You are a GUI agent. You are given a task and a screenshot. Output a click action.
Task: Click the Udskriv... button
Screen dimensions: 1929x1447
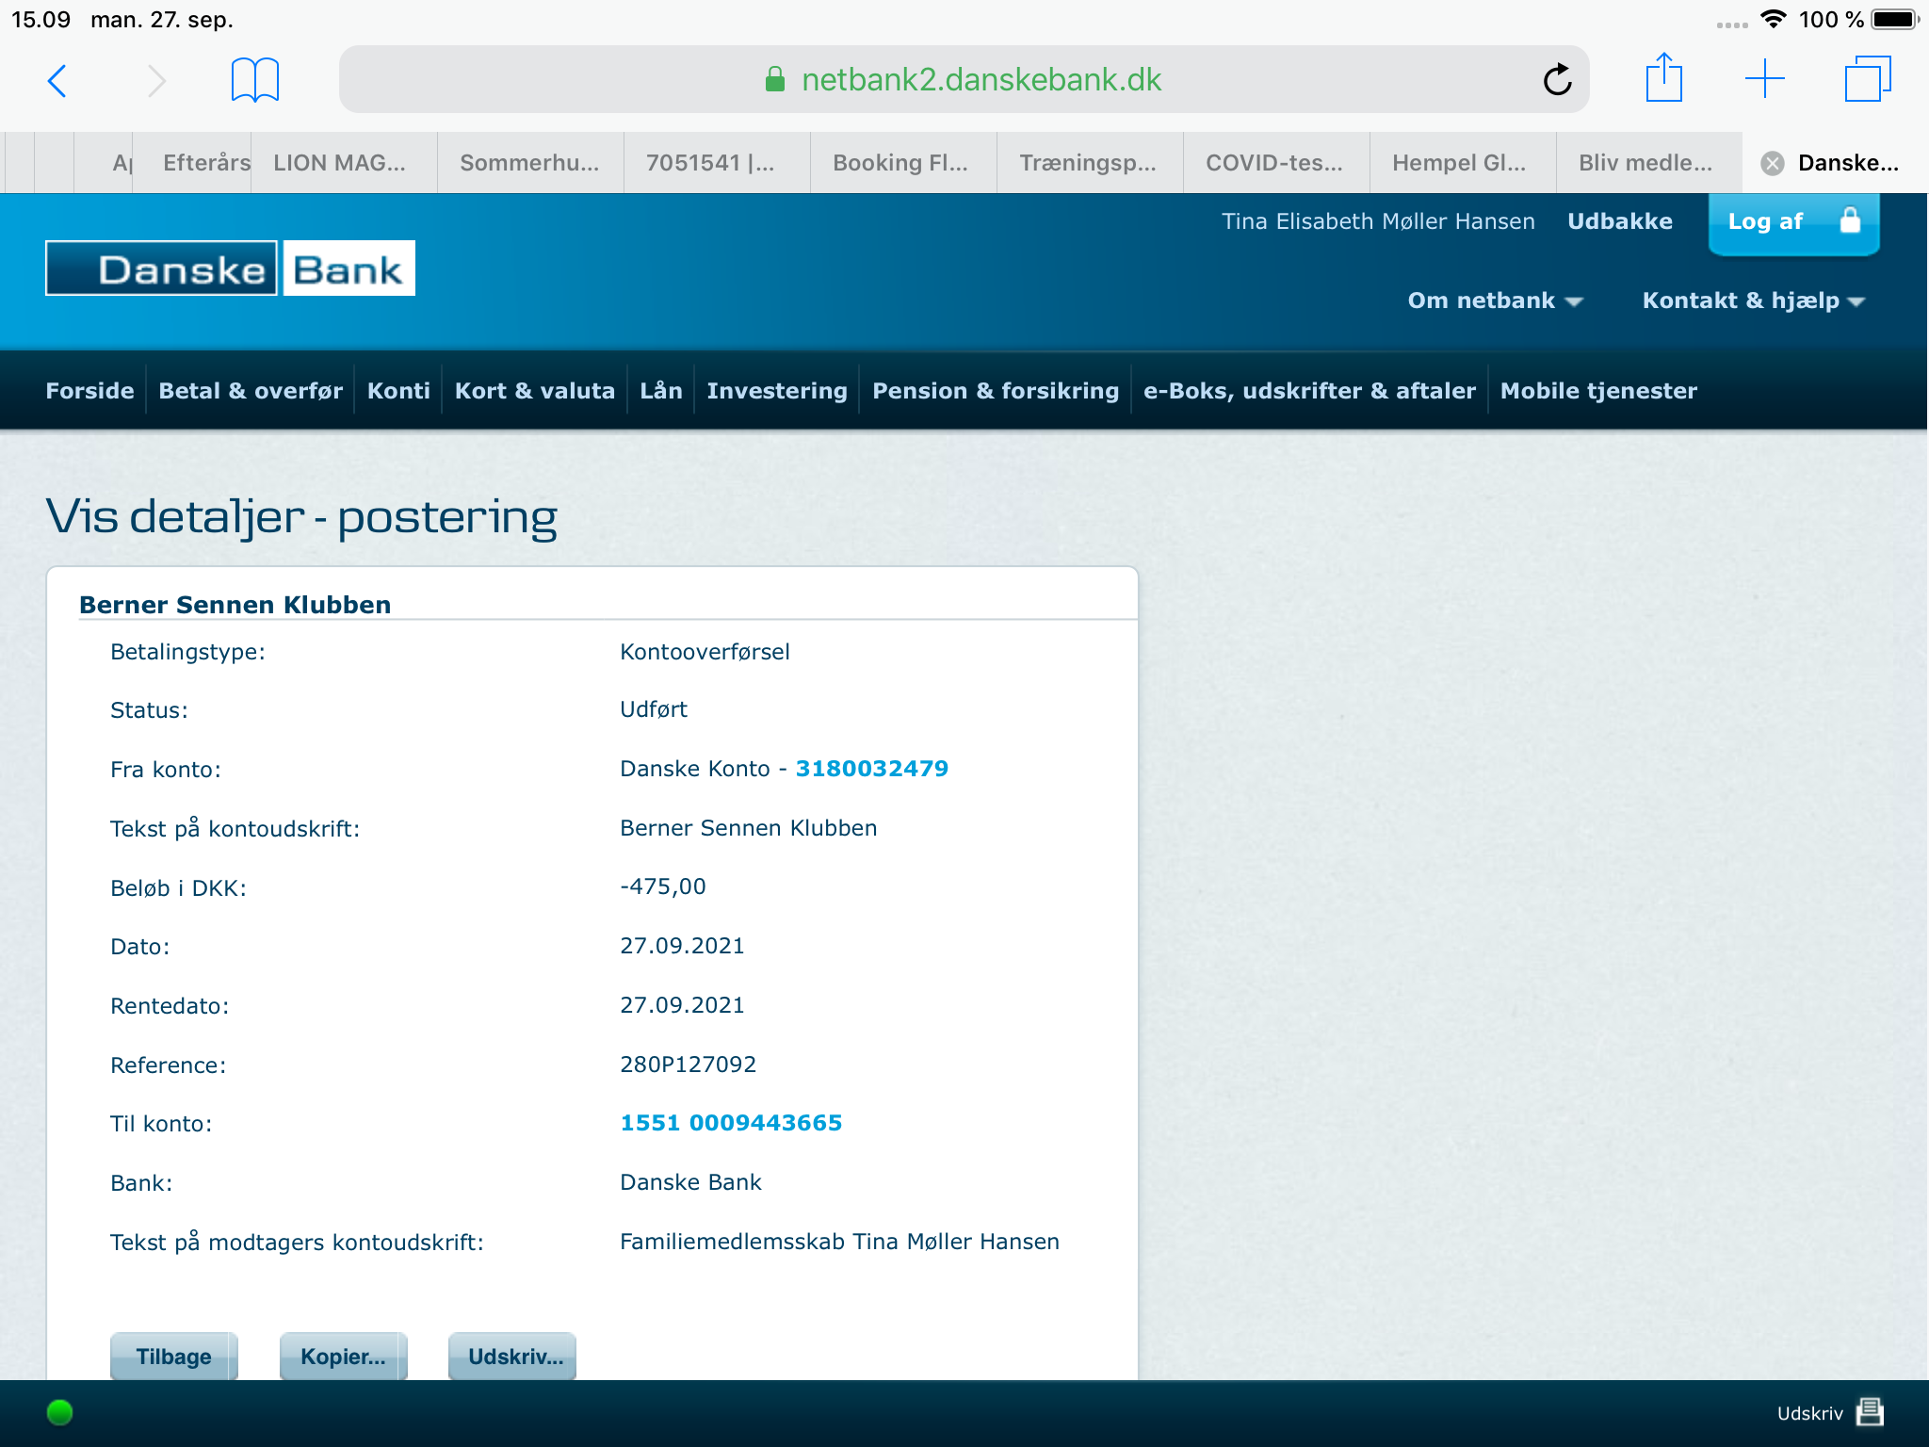click(x=512, y=1357)
